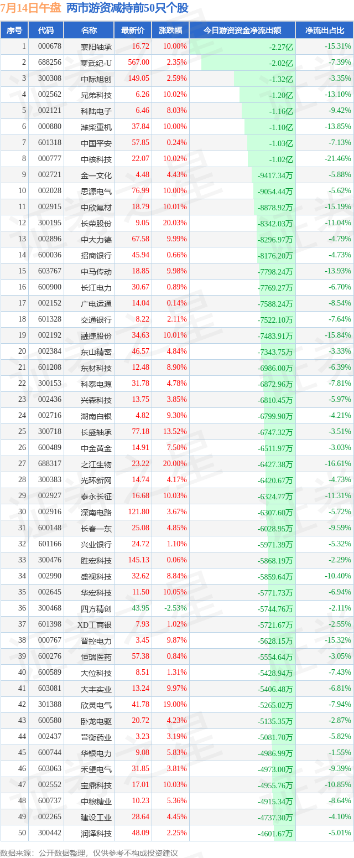Select stock name 盛视科技

pyautogui.click(x=96, y=576)
